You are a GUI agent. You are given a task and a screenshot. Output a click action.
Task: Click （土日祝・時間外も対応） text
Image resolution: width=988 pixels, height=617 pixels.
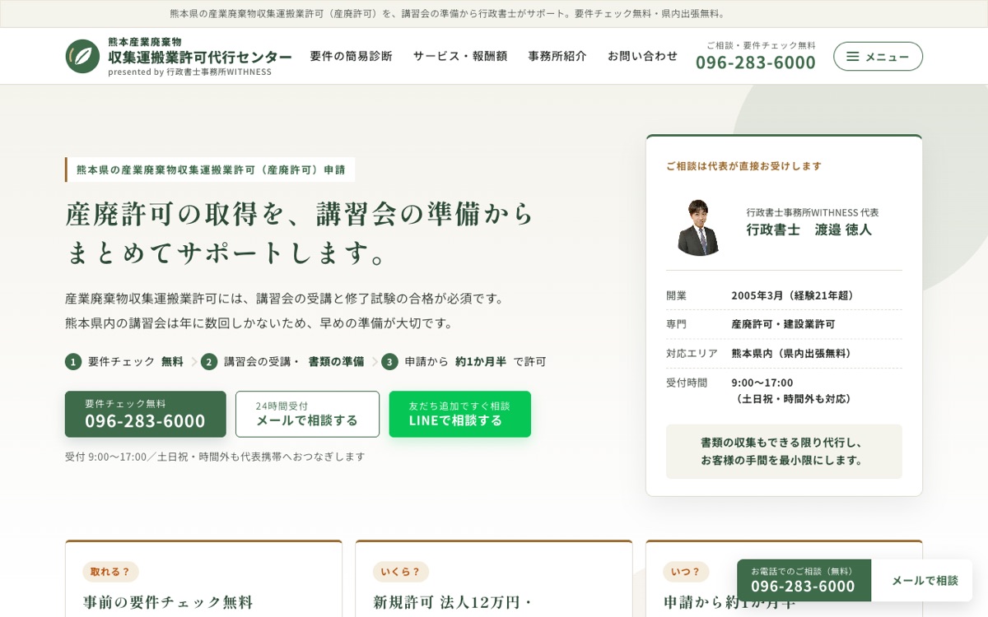(795, 399)
